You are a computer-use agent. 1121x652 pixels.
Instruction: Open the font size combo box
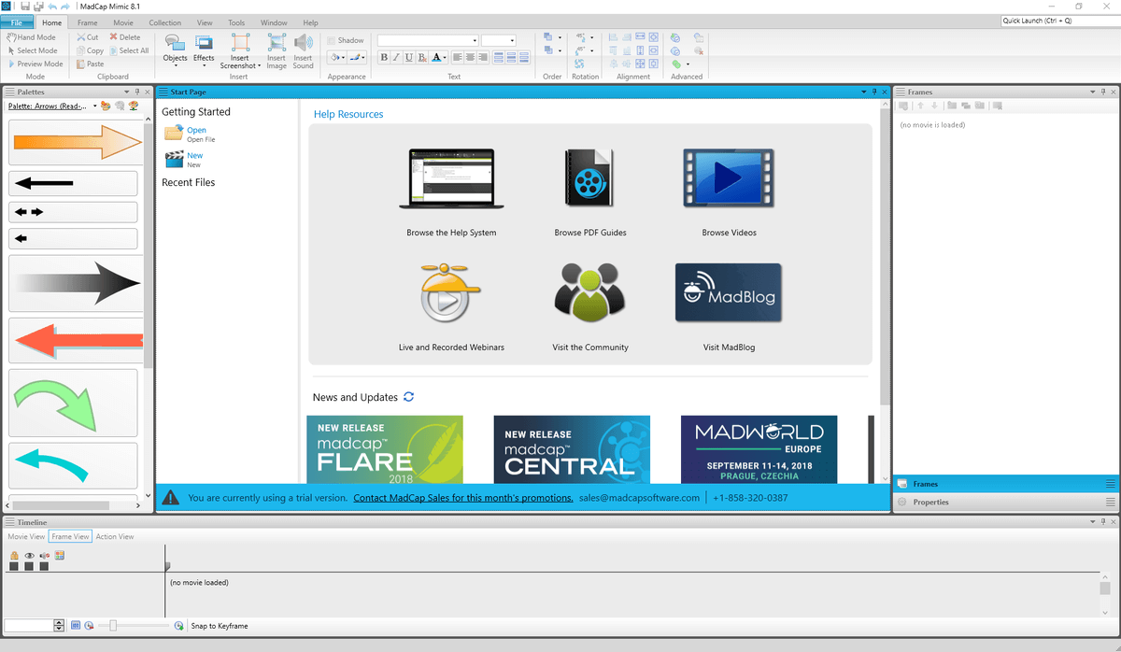(499, 40)
